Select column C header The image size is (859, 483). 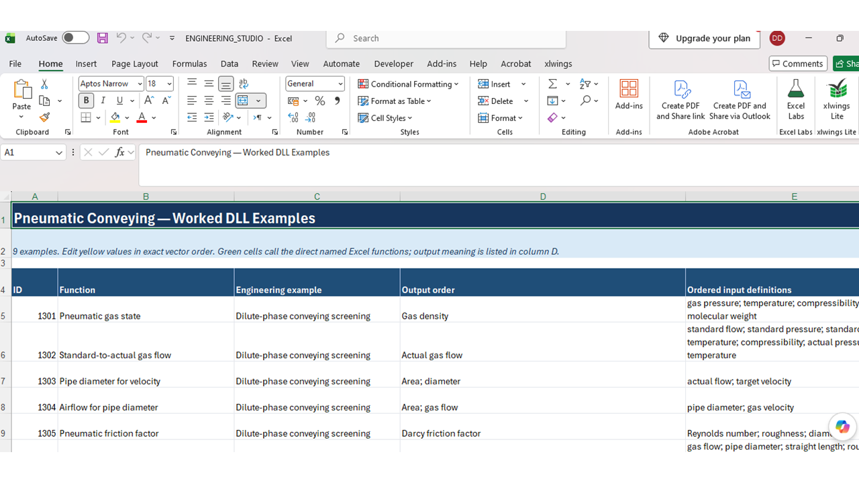point(317,197)
